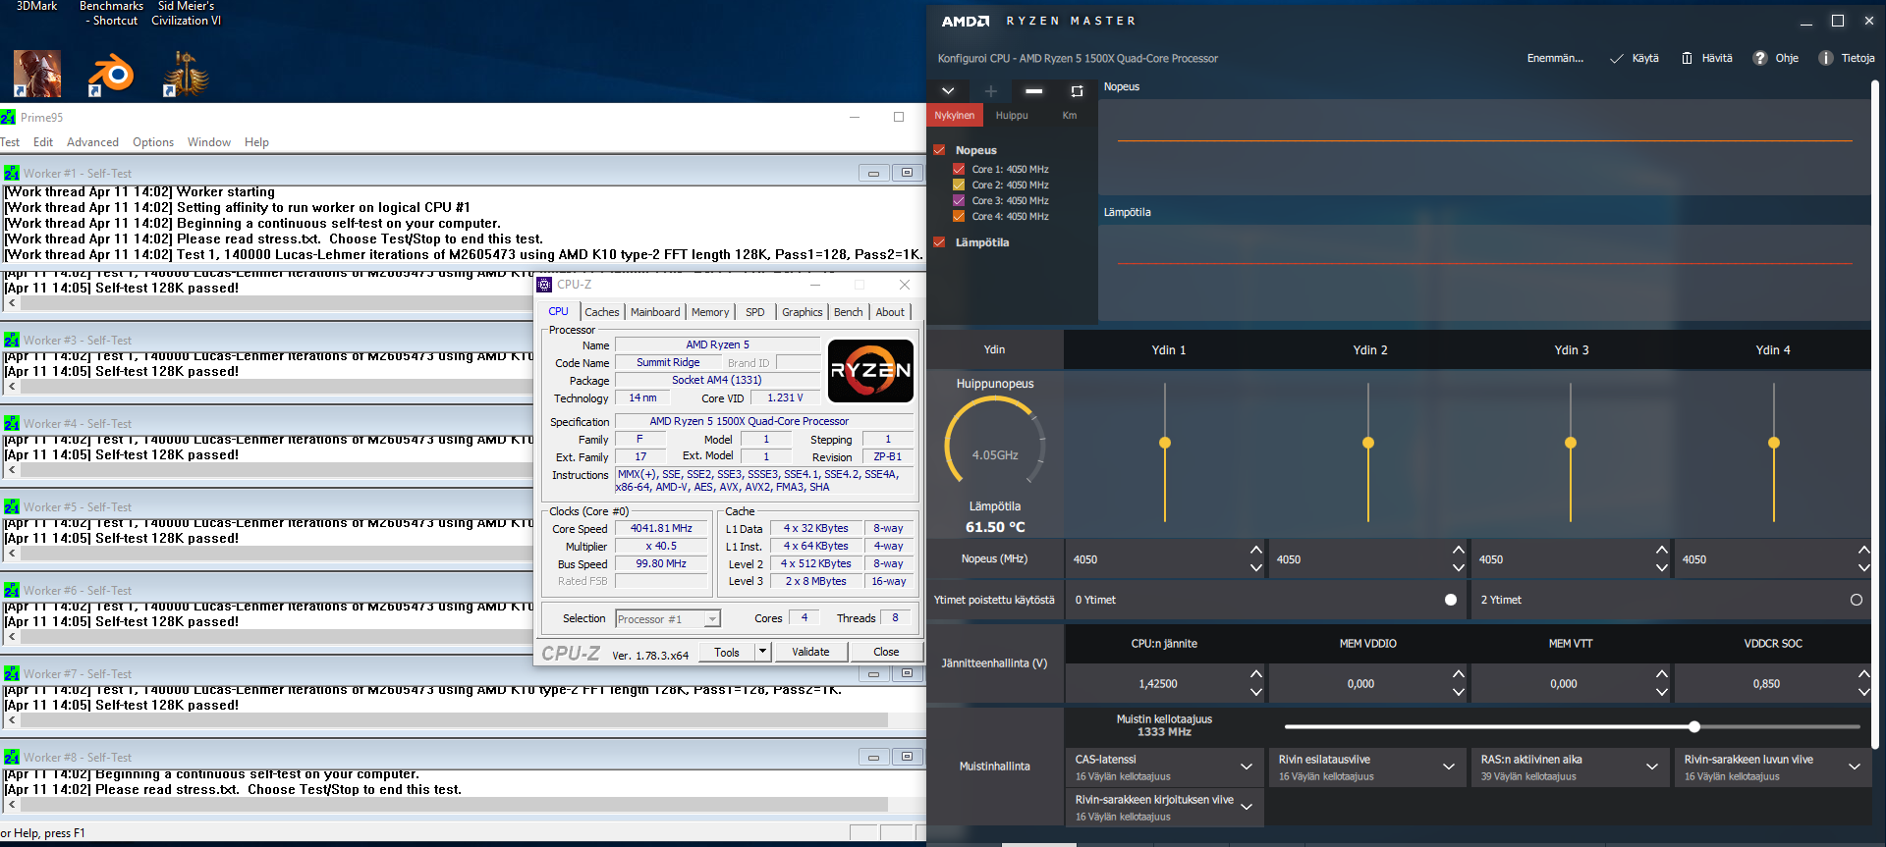Click the Worker #8 window icon
The width and height of the screenshot is (1886, 847).
point(12,758)
